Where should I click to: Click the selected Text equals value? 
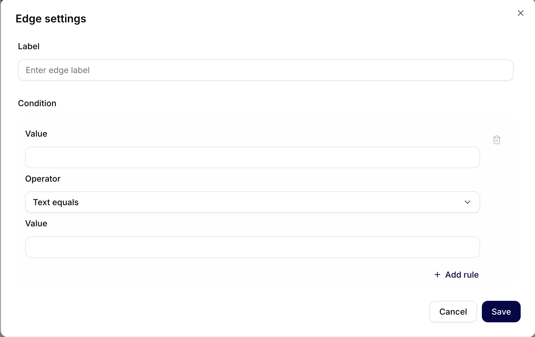click(x=56, y=202)
